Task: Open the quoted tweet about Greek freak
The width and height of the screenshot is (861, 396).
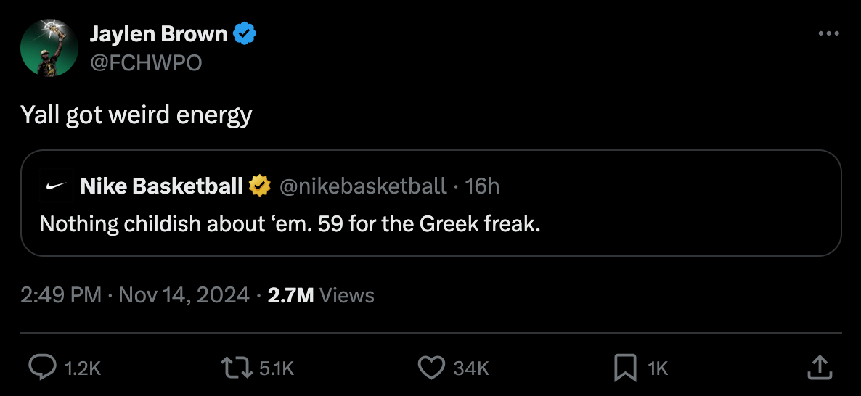Action: 290,223
